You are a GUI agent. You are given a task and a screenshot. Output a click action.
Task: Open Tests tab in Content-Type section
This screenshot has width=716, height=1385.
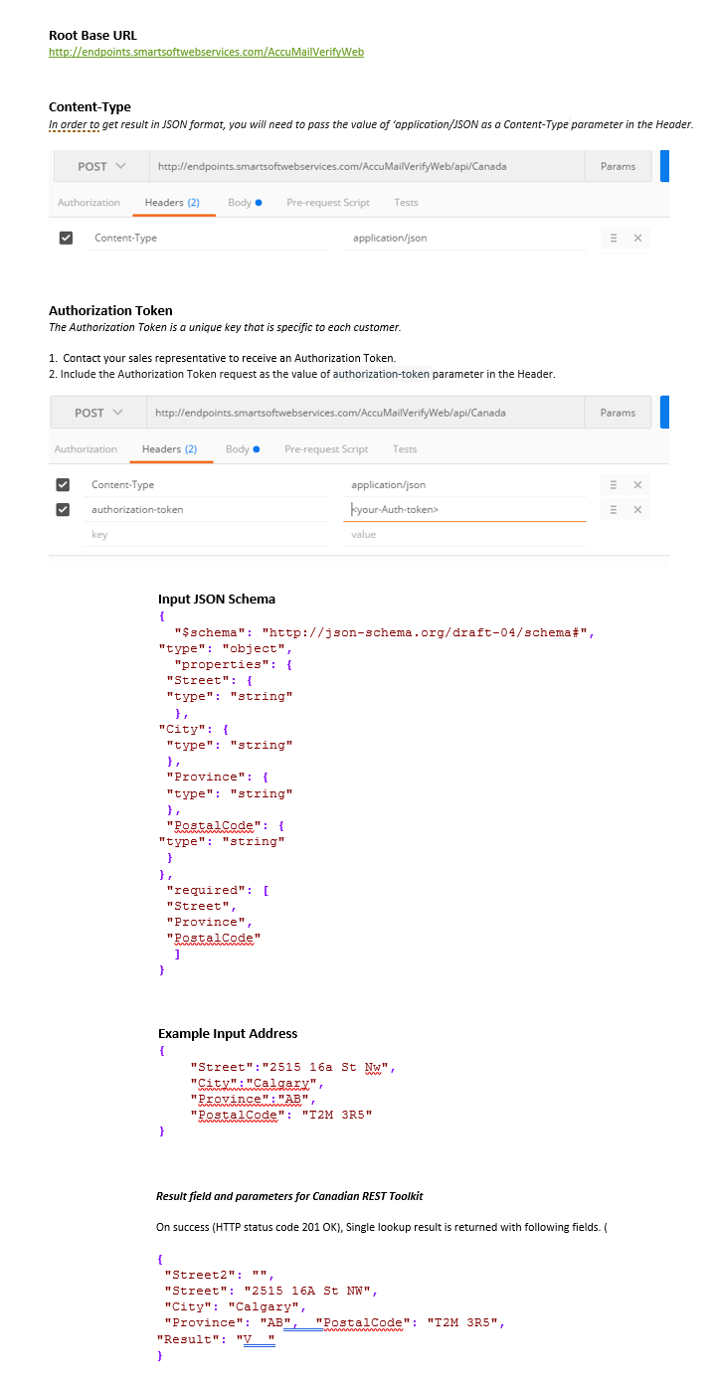(x=406, y=203)
